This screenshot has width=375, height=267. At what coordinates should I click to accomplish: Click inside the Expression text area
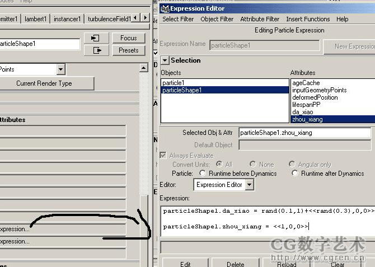tap(268, 221)
